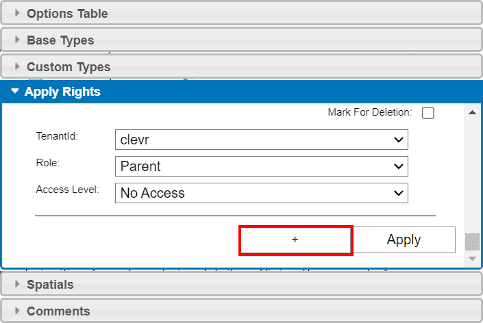Expand the Comments section
483x323 pixels.
pyautogui.click(x=241, y=311)
